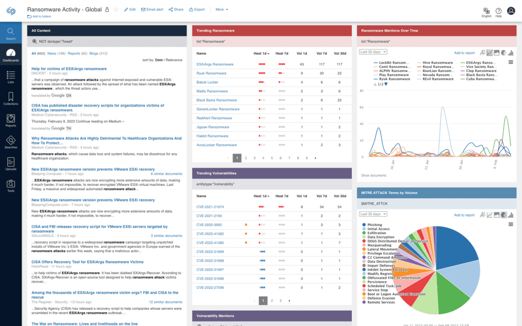The height and width of the screenshot is (326, 522).
Task: Select the Blogs (412) tab
Action: (98, 53)
